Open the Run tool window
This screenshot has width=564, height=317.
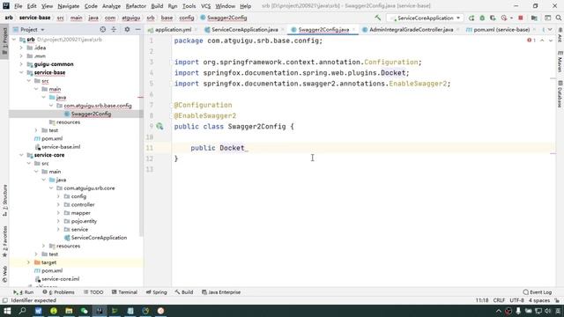(x=24, y=292)
